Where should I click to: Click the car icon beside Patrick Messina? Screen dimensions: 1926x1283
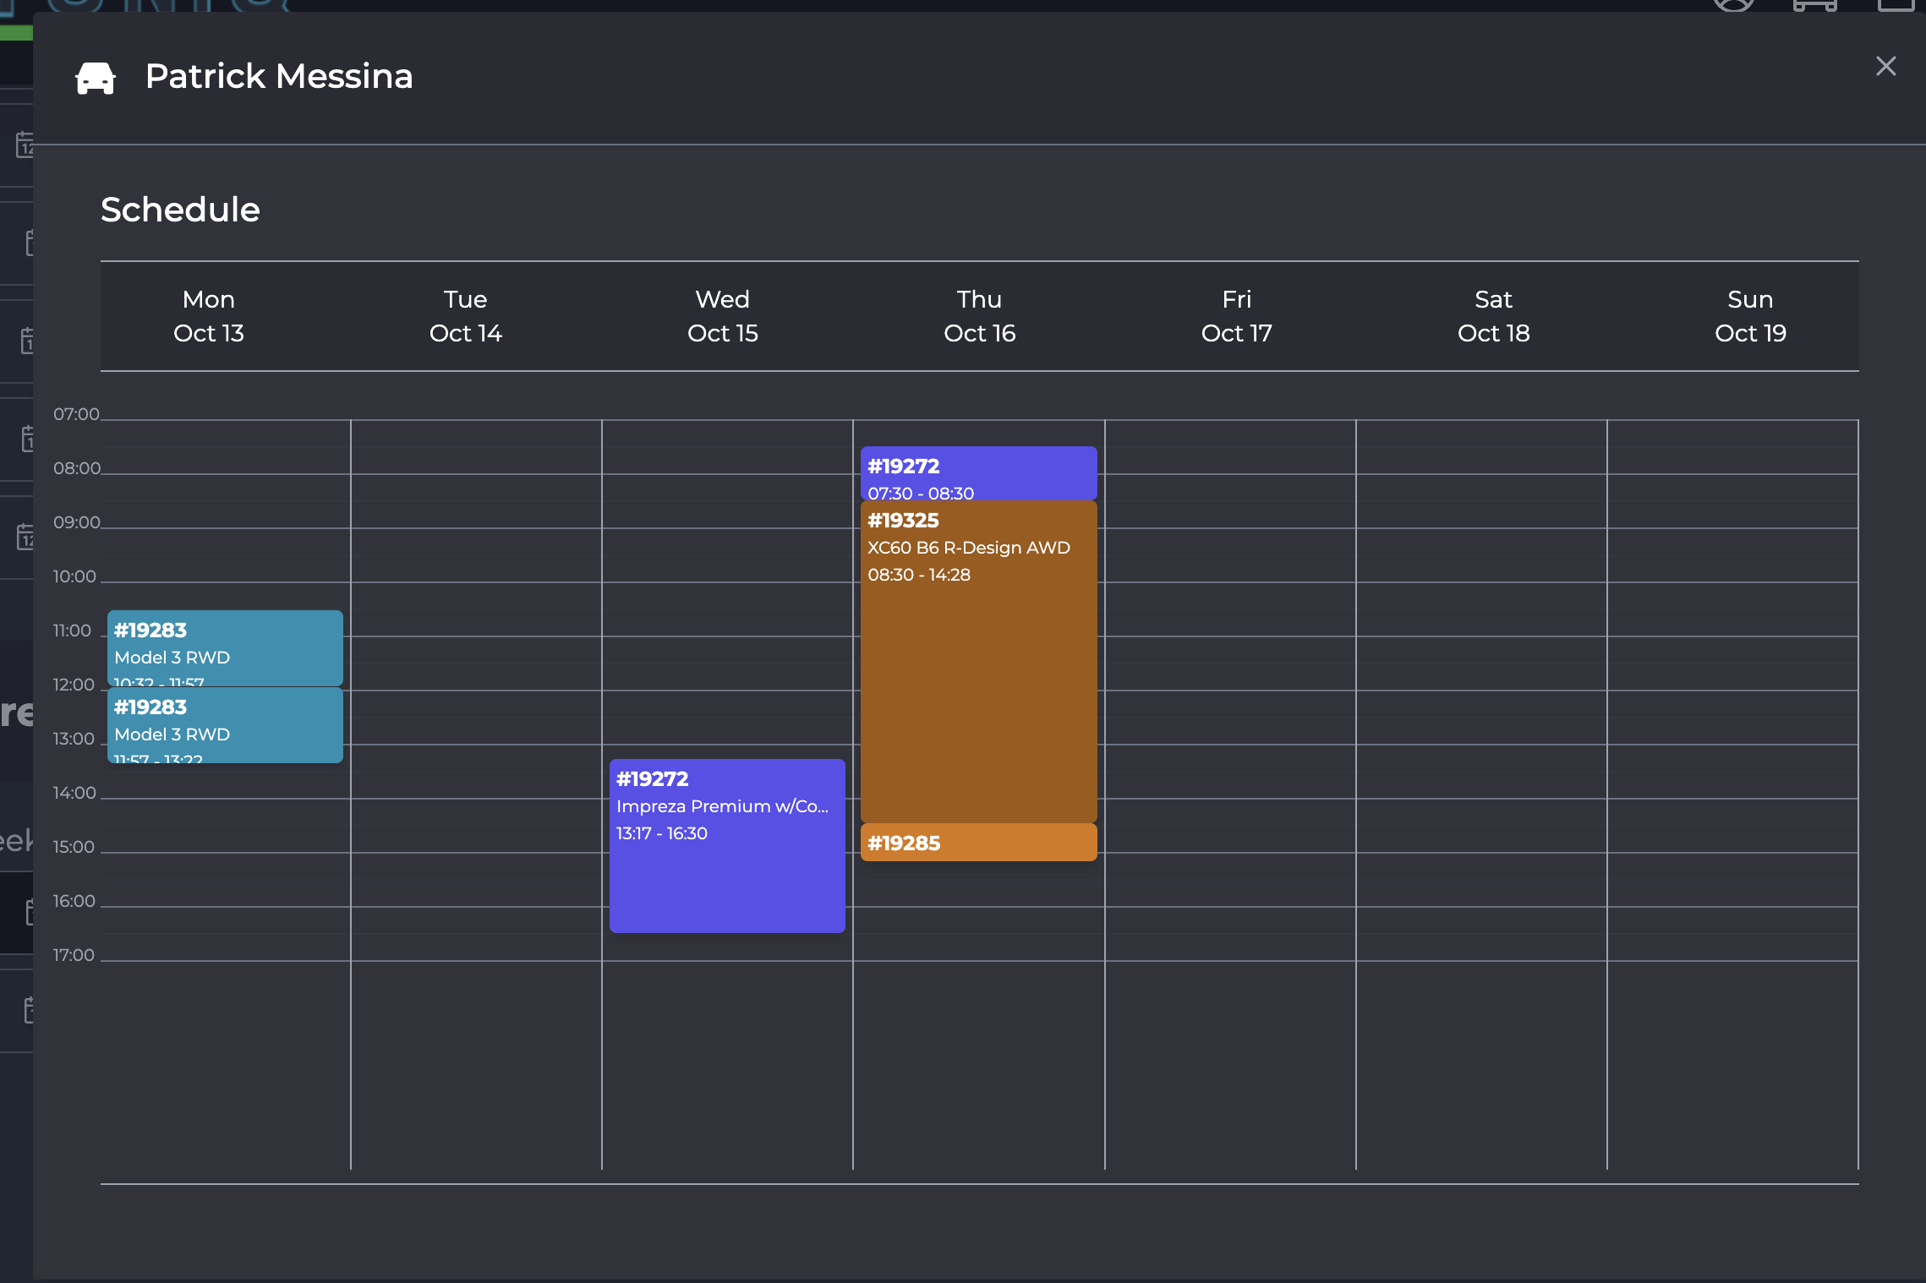tap(95, 78)
